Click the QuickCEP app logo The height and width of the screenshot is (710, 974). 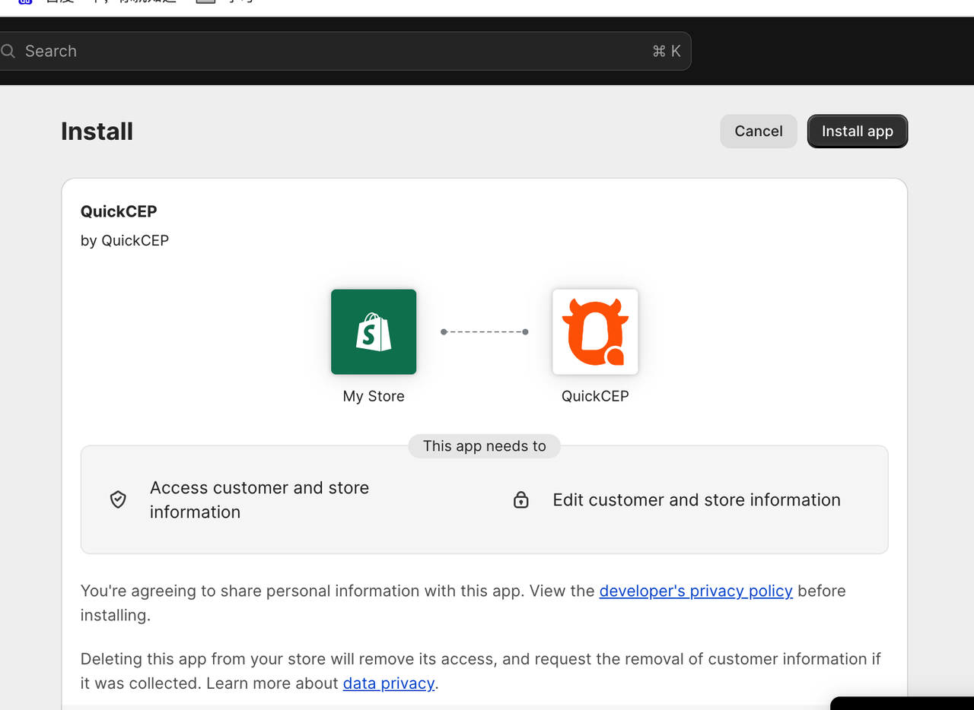pos(595,331)
